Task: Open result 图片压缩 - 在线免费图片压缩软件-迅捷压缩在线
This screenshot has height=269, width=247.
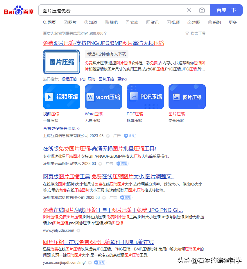Action: [99, 242]
